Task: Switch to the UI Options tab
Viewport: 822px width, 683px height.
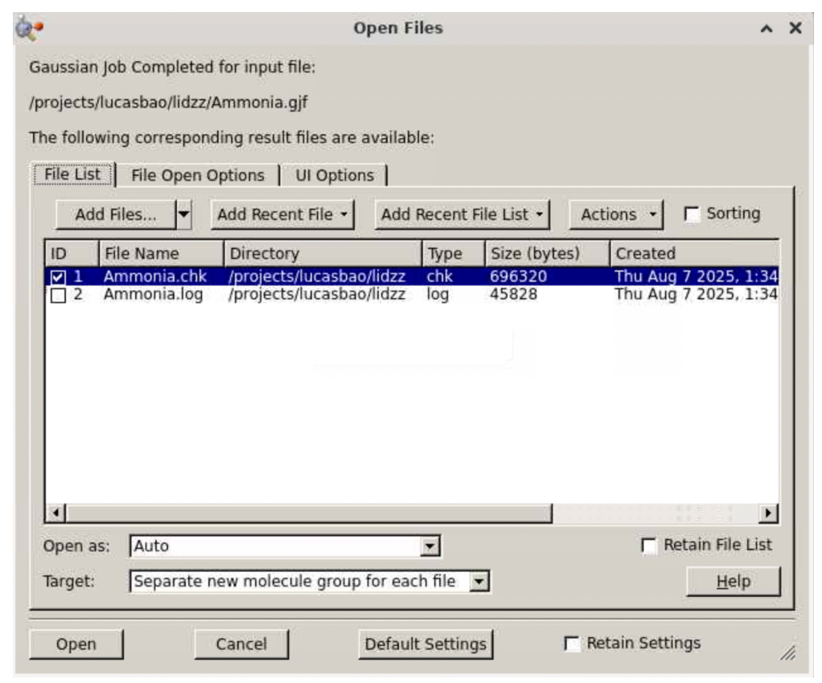Action: pyautogui.click(x=335, y=175)
